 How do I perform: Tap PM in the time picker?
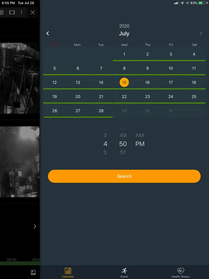pyautogui.click(x=140, y=144)
